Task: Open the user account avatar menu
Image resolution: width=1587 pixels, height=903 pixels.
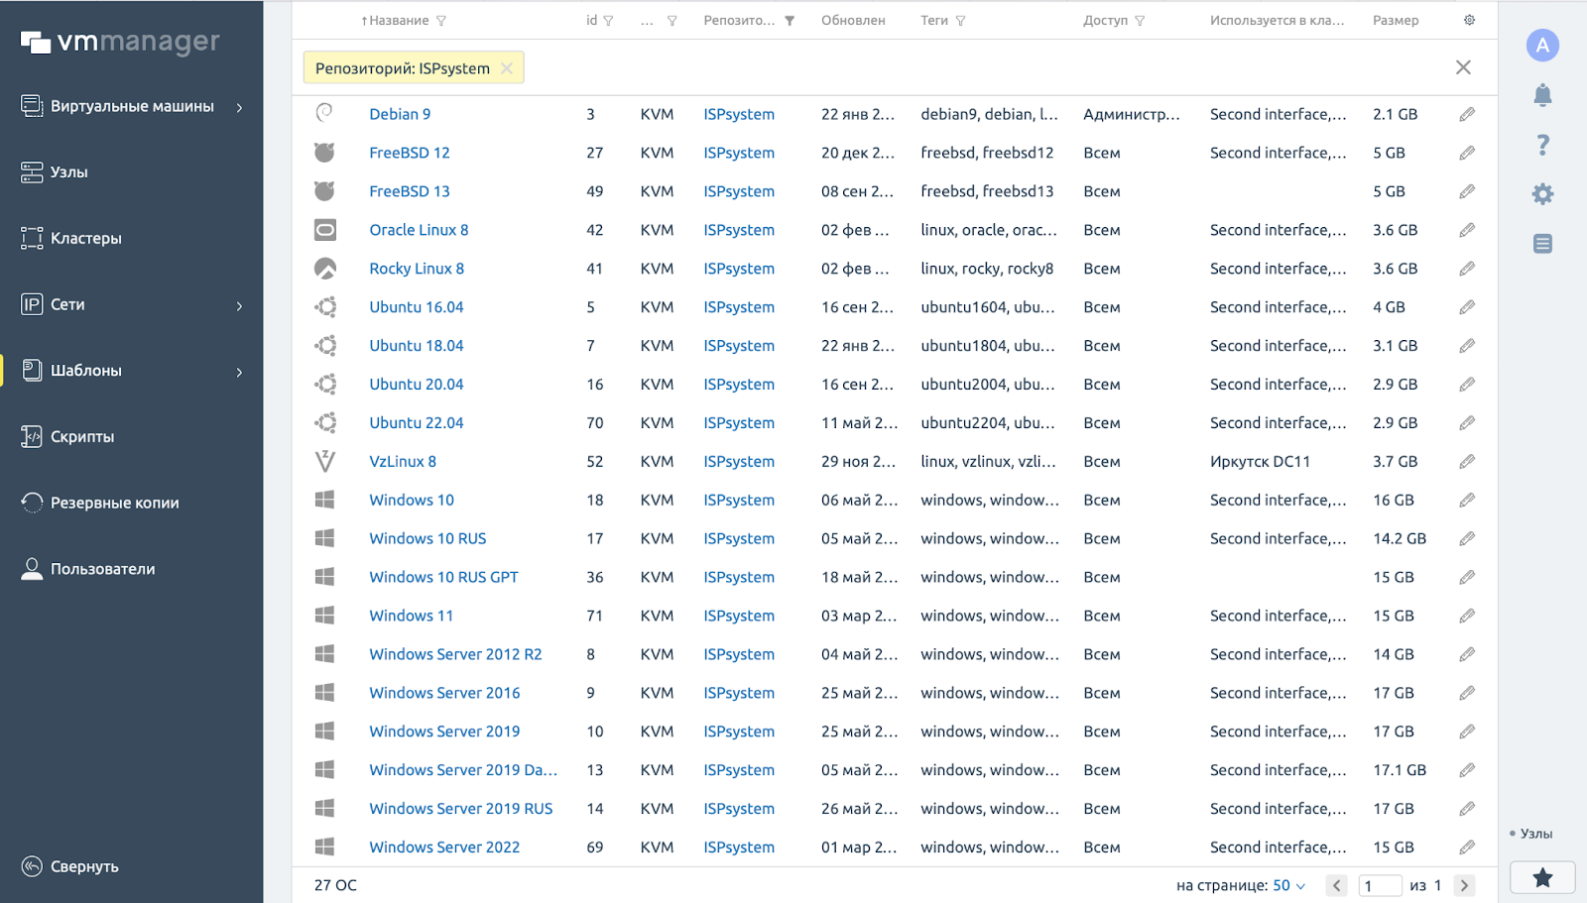Action: pyautogui.click(x=1542, y=45)
